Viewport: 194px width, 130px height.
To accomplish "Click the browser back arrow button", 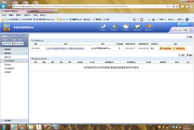I will (x=4, y=6).
